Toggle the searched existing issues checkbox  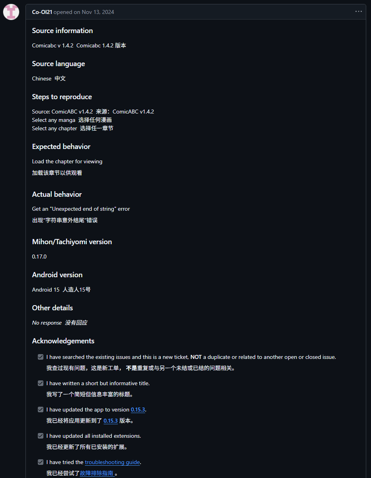(x=41, y=357)
